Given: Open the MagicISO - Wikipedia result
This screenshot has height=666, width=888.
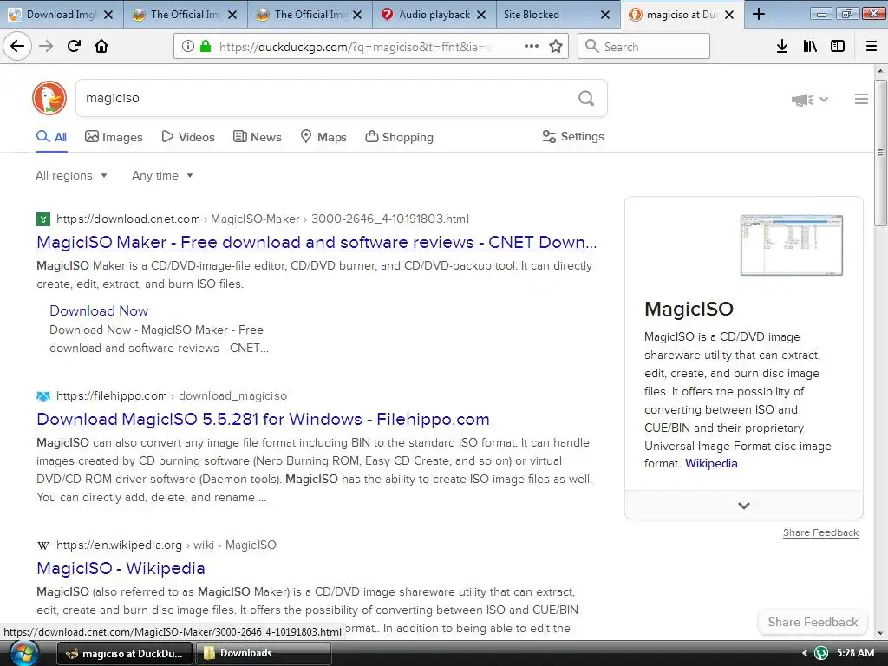Looking at the screenshot, I should click(121, 568).
